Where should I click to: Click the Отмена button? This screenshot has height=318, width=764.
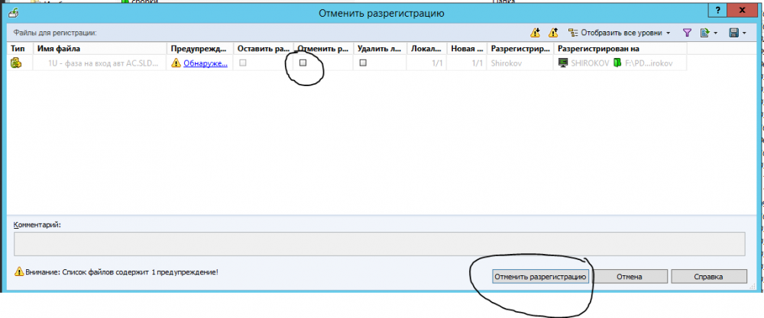pos(629,277)
